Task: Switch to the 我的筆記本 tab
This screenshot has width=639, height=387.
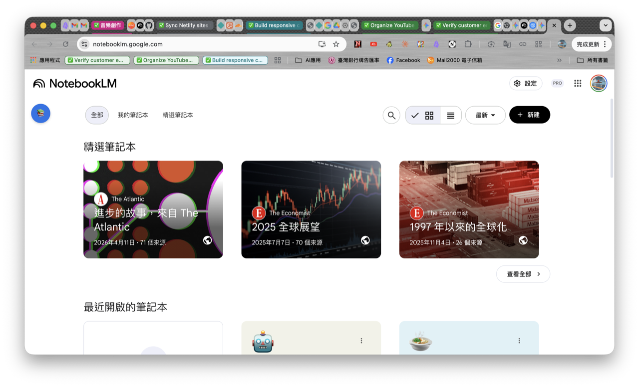Action: [133, 115]
